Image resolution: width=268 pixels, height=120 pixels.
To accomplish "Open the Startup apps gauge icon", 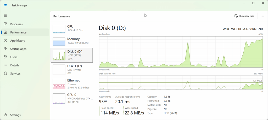I will tap(5, 49).
